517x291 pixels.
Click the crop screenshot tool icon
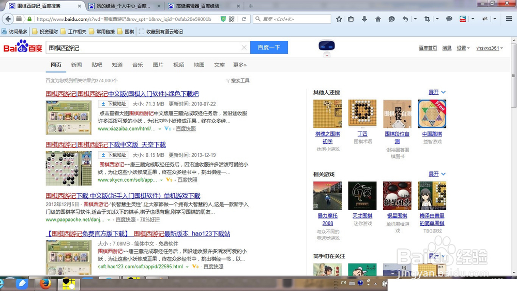[427, 19]
